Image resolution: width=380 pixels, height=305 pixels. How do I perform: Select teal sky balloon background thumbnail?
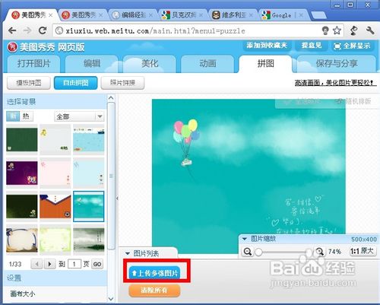(89, 206)
